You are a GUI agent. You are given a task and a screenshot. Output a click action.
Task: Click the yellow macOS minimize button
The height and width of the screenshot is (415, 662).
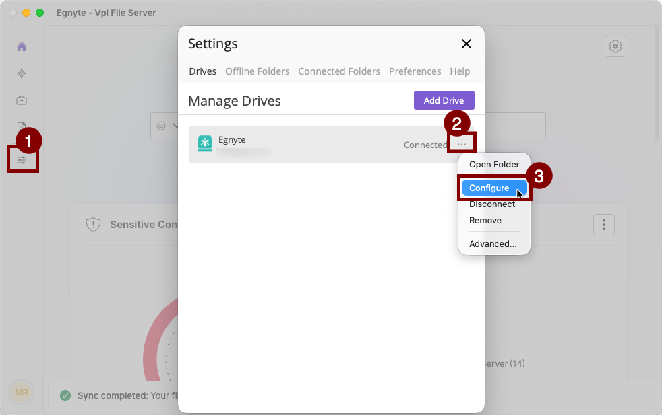26,13
